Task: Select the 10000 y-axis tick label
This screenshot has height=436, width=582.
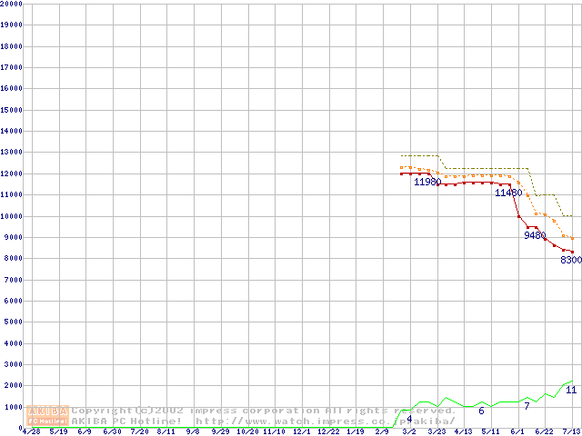Action: [11, 216]
